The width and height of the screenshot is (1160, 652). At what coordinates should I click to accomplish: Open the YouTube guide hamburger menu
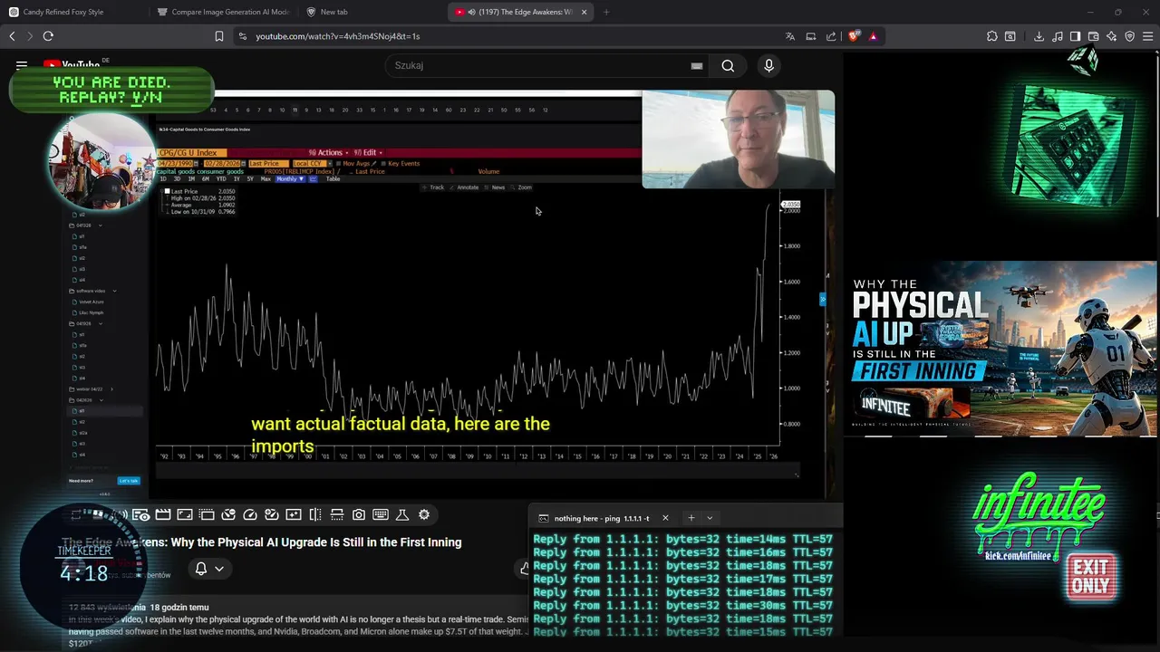pyautogui.click(x=22, y=65)
